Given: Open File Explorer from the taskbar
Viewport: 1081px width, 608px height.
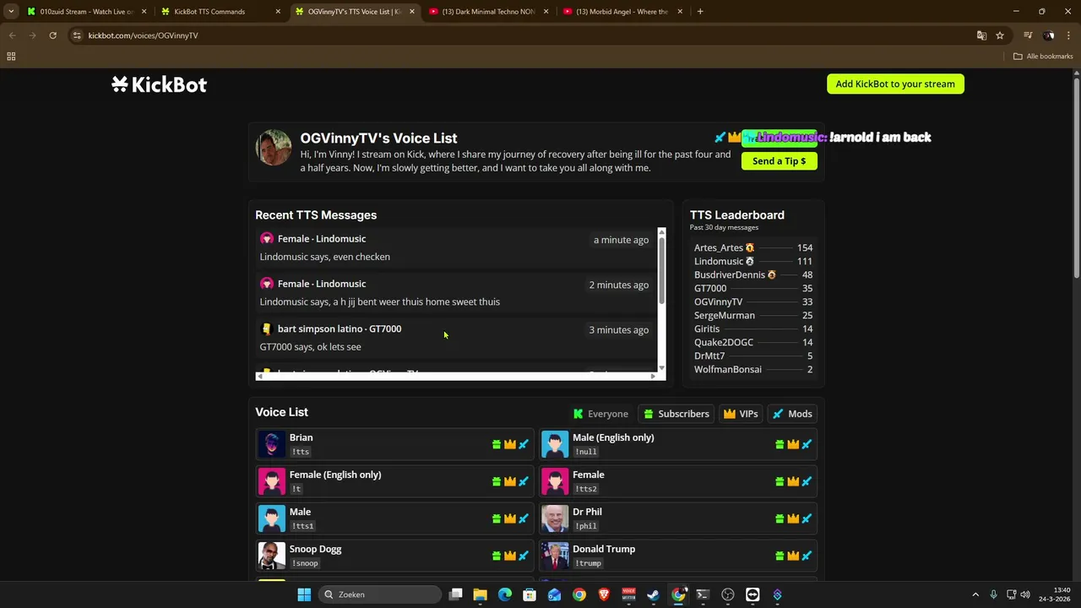Looking at the screenshot, I should click(x=481, y=594).
